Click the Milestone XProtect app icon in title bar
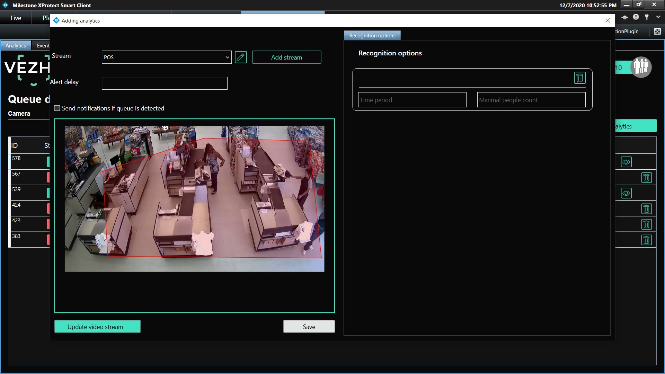 pyautogui.click(x=5, y=5)
